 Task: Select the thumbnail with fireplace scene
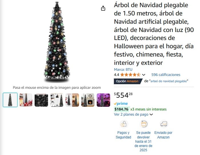click(88, 100)
